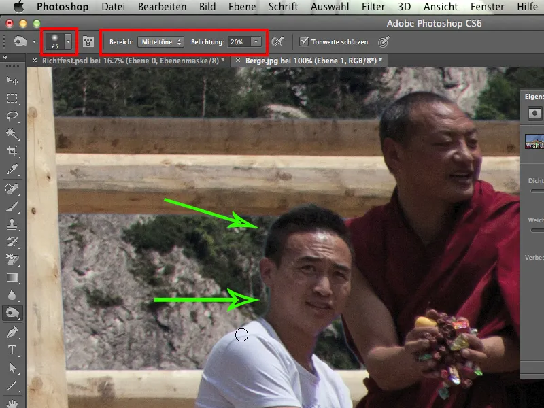The height and width of the screenshot is (408, 544).
Task: Click brush size 25 preview
Action: (x=55, y=42)
